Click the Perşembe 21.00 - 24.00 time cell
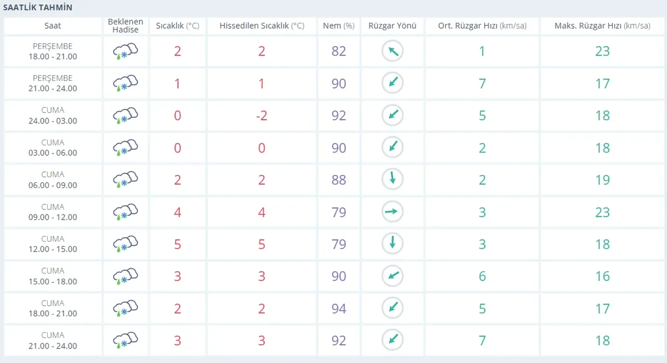 click(x=53, y=83)
